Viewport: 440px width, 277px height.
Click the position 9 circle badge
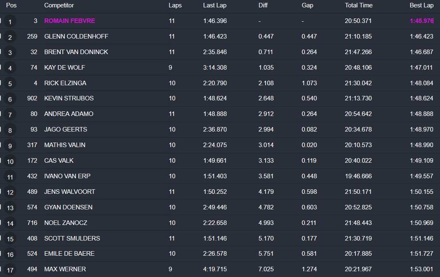click(10, 146)
